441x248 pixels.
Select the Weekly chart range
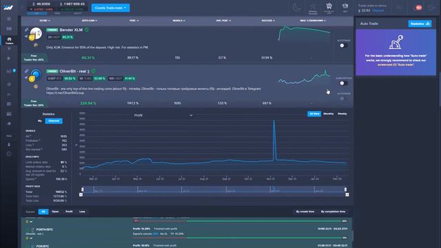pyautogui.click(x=342, y=114)
